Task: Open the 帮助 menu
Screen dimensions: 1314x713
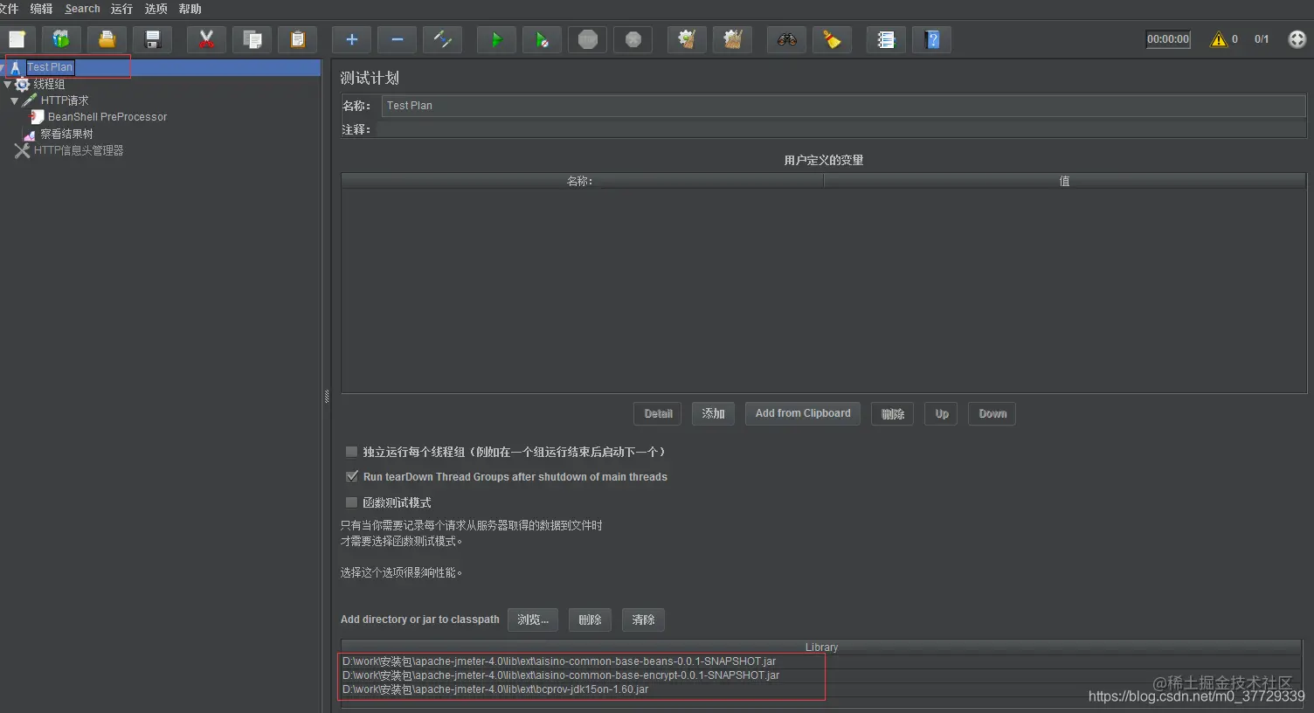Action: coord(190,9)
